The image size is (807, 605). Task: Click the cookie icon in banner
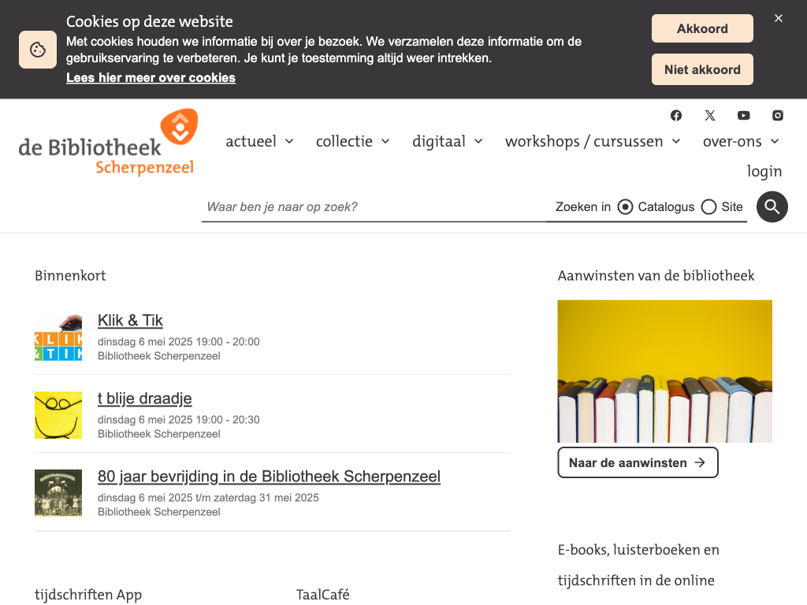point(38,50)
